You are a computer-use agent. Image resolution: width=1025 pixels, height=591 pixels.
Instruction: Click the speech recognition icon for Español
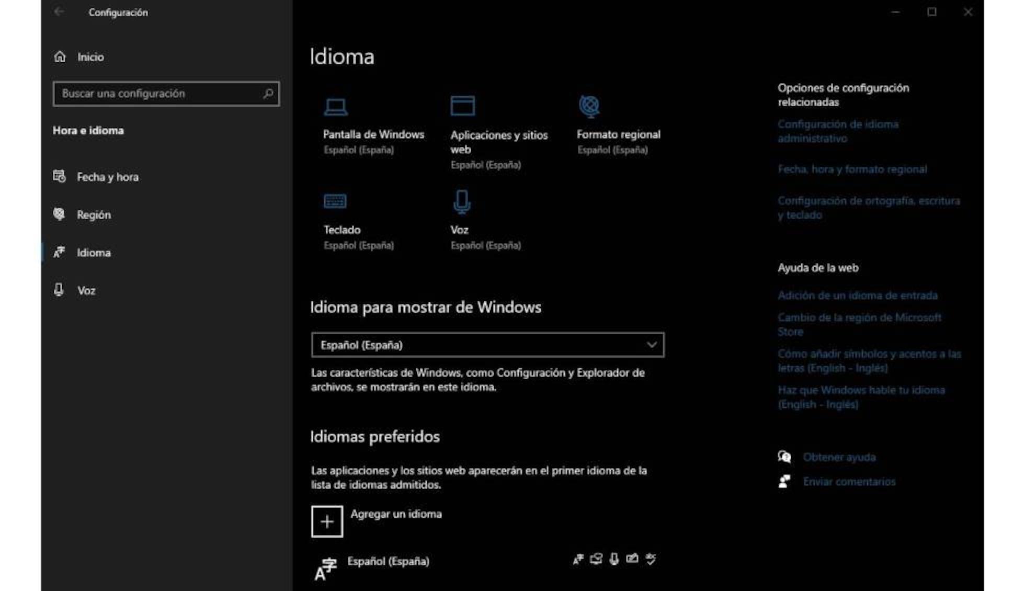pos(613,559)
